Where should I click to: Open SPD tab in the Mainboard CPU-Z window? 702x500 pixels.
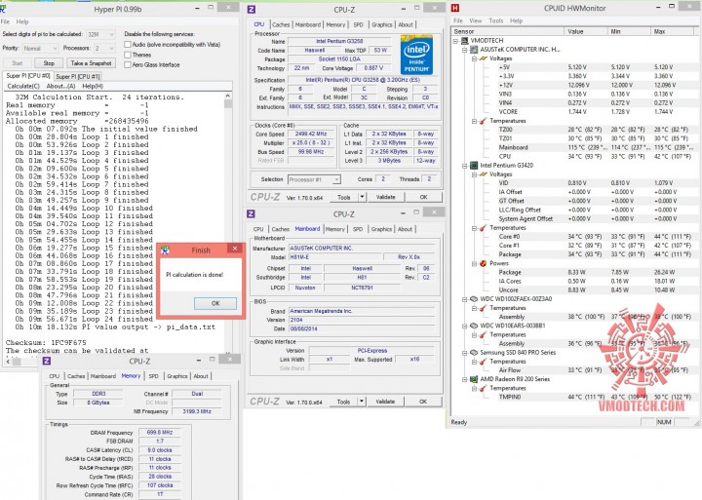coord(357,229)
